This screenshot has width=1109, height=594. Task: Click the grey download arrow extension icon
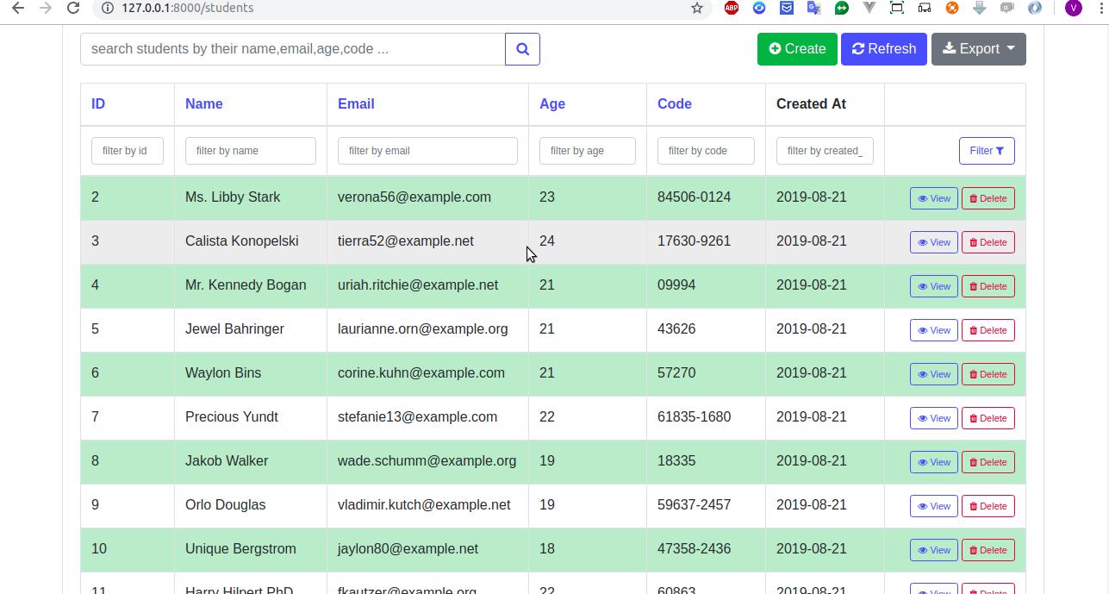click(x=980, y=8)
